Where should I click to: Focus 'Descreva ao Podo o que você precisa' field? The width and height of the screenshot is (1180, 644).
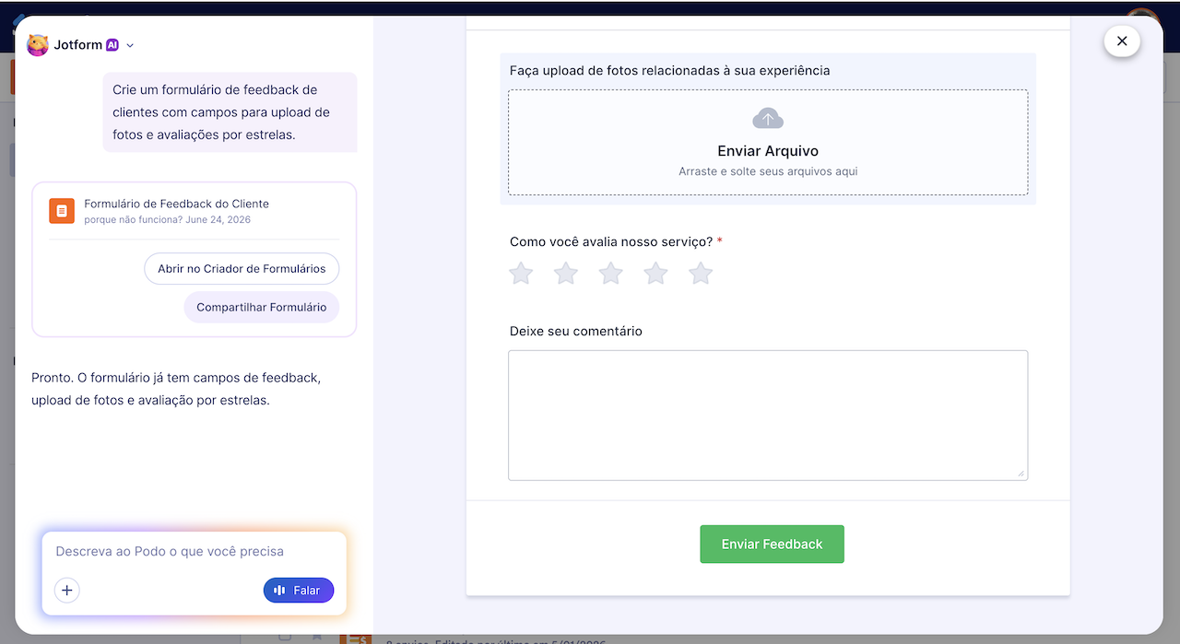pos(195,551)
